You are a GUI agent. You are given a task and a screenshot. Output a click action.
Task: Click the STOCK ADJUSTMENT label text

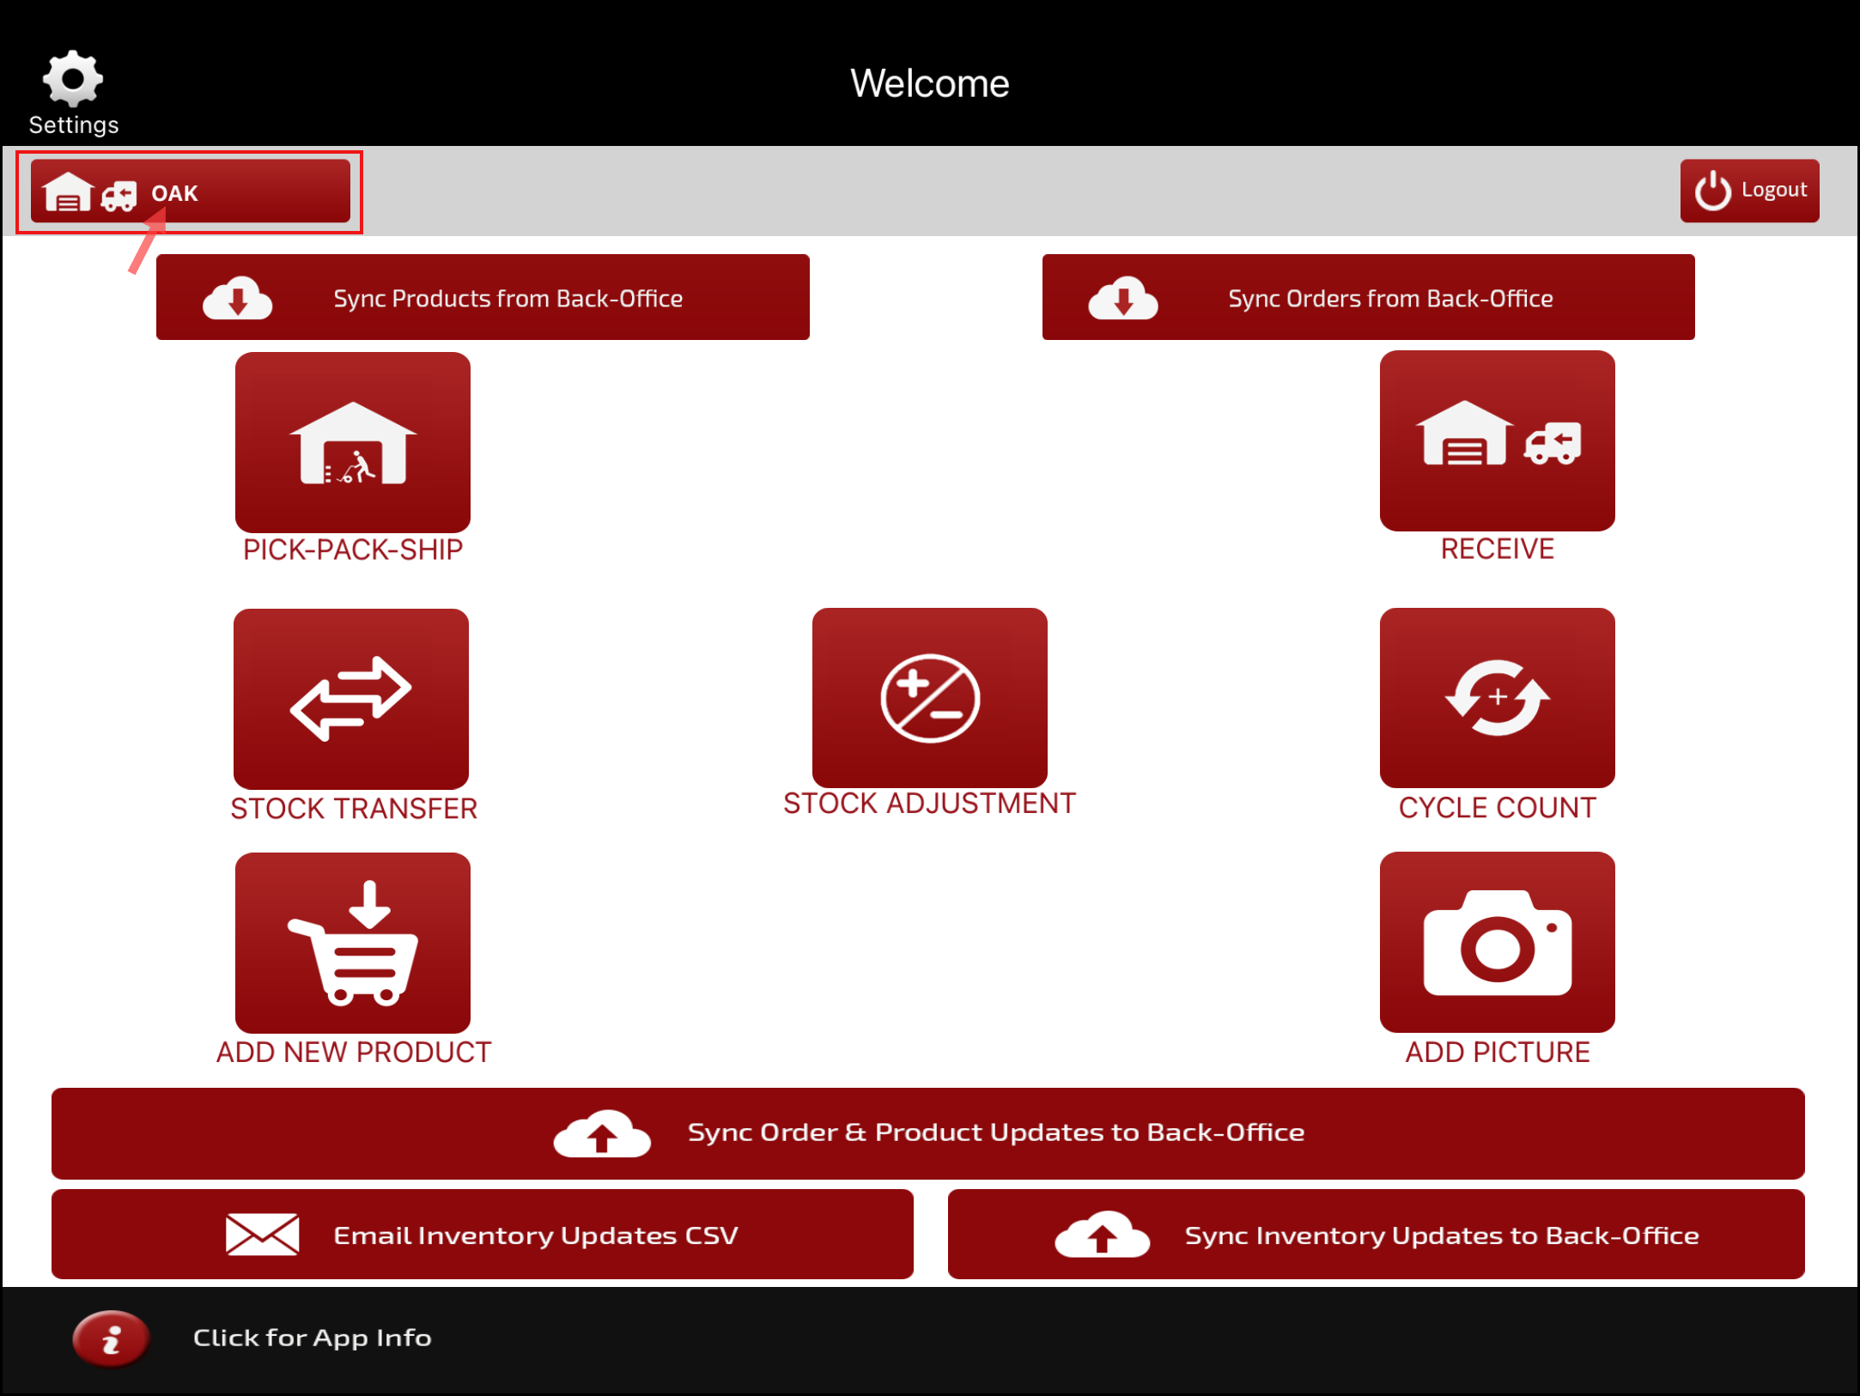[x=929, y=803]
